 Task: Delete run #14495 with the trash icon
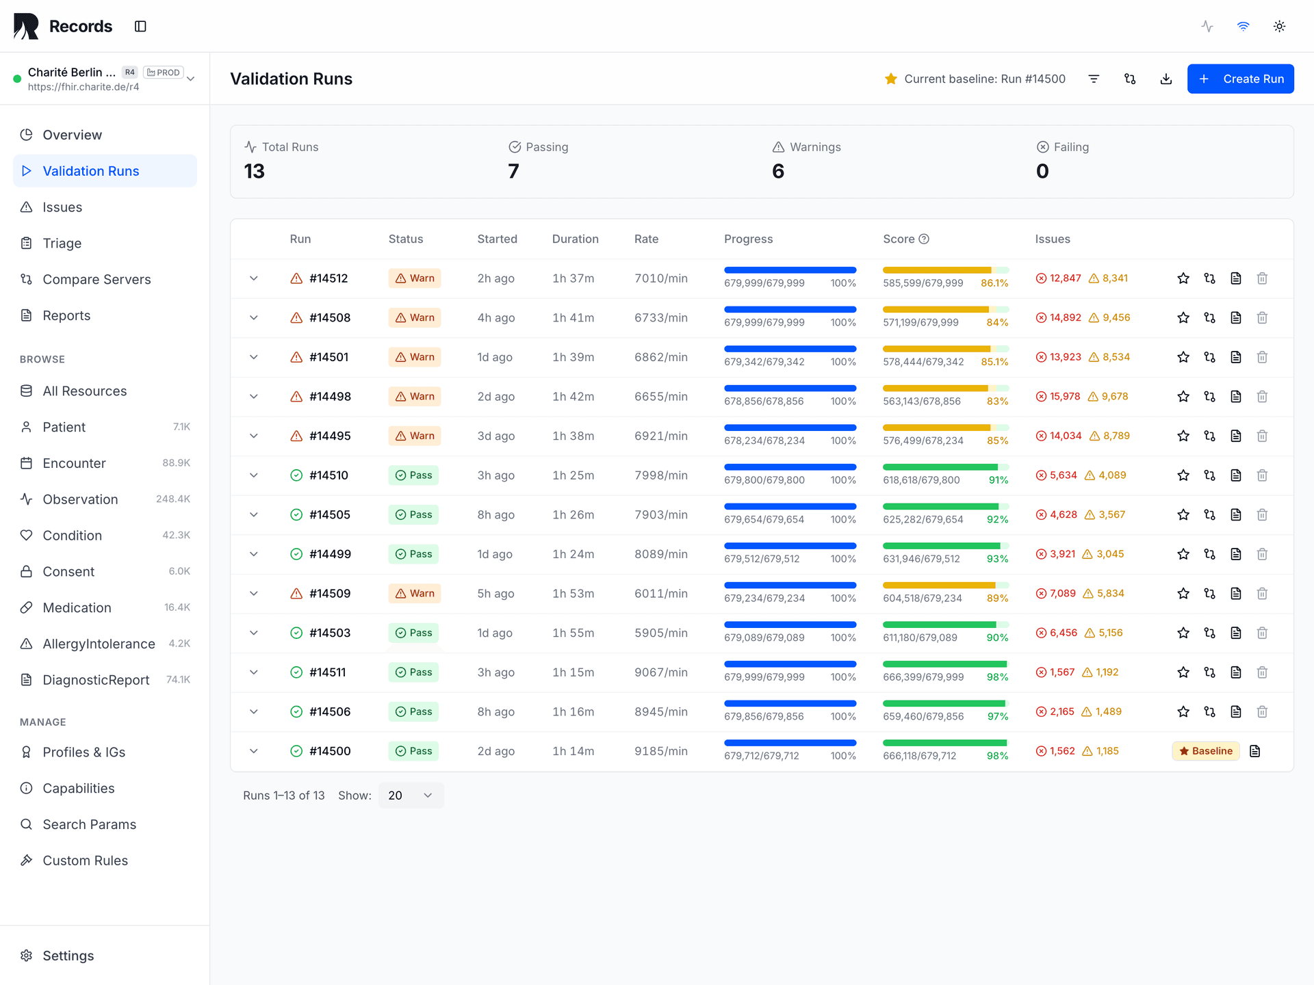click(1262, 436)
